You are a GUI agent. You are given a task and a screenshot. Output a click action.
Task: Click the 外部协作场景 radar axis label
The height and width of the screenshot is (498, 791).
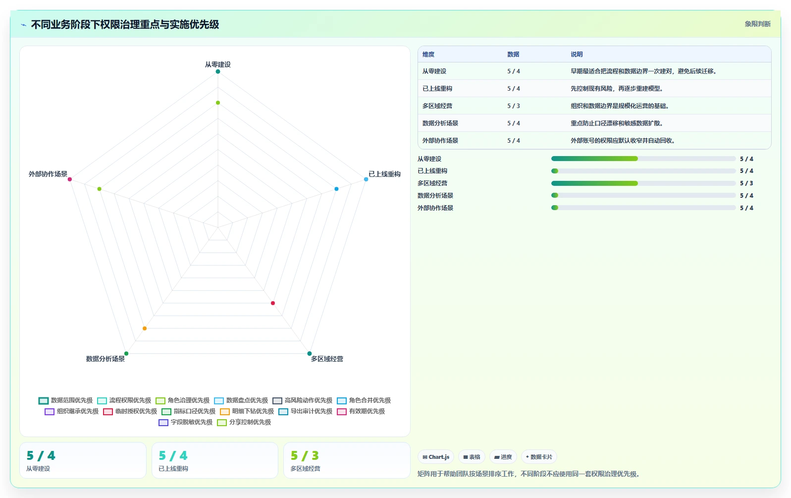click(48, 174)
